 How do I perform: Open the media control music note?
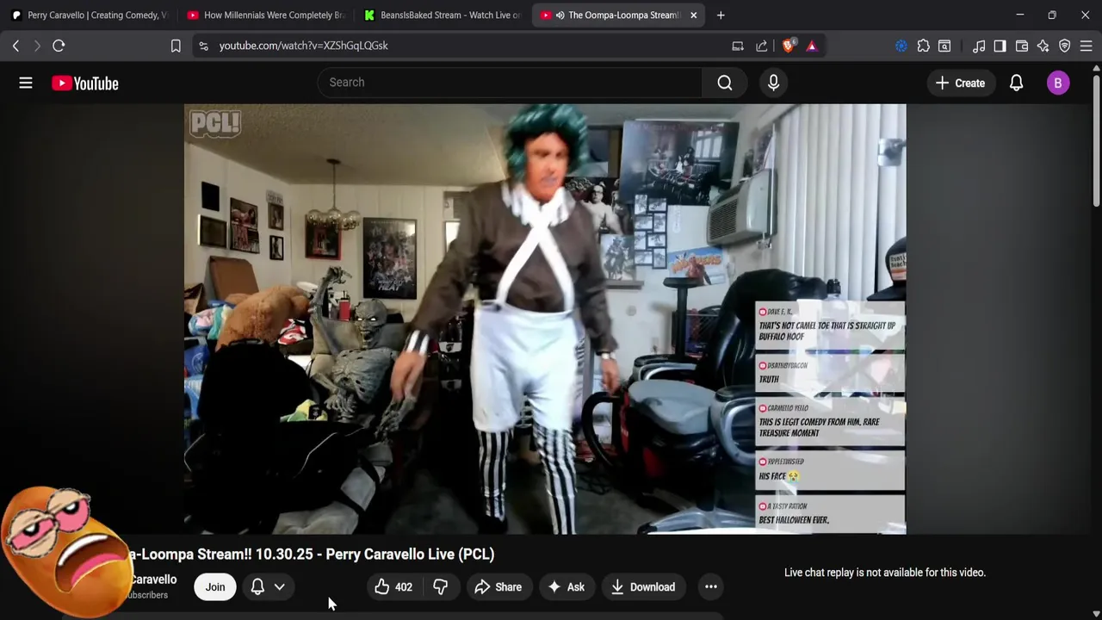[x=979, y=46]
